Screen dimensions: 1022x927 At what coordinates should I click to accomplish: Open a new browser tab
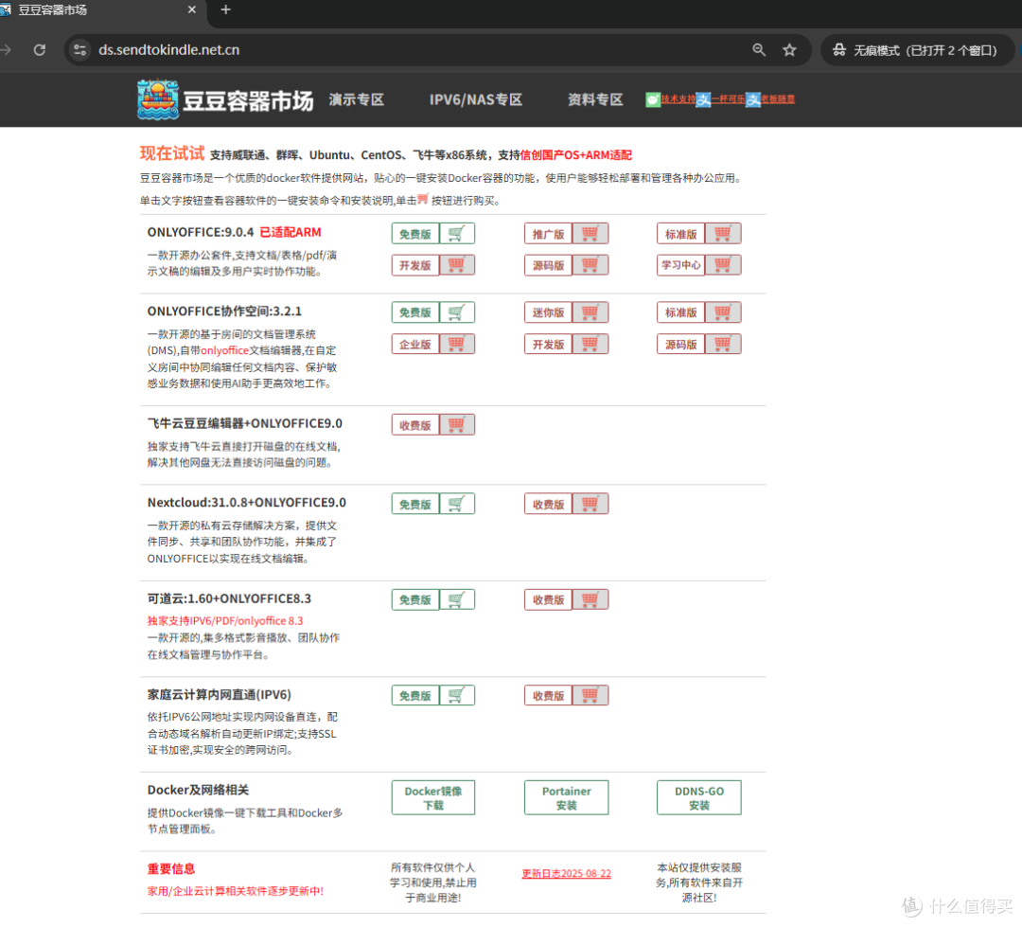pyautogui.click(x=225, y=9)
